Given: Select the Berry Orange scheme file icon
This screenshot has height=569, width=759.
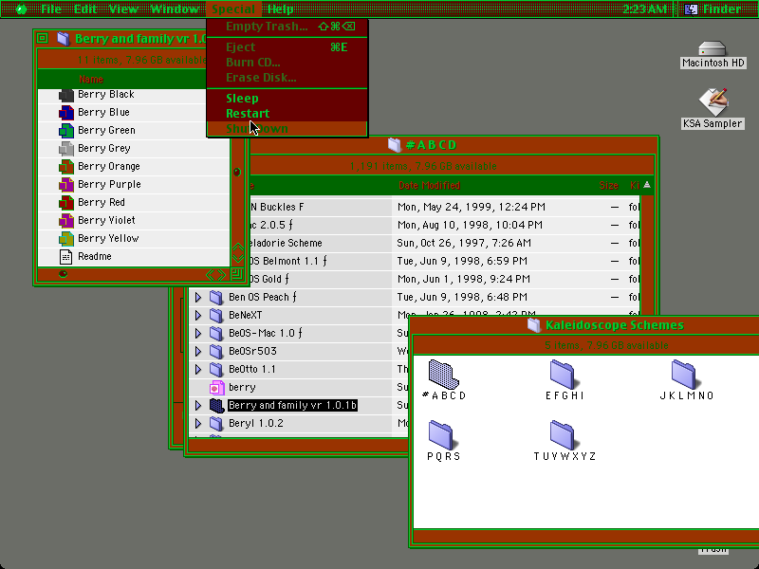Looking at the screenshot, I should tap(65, 167).
